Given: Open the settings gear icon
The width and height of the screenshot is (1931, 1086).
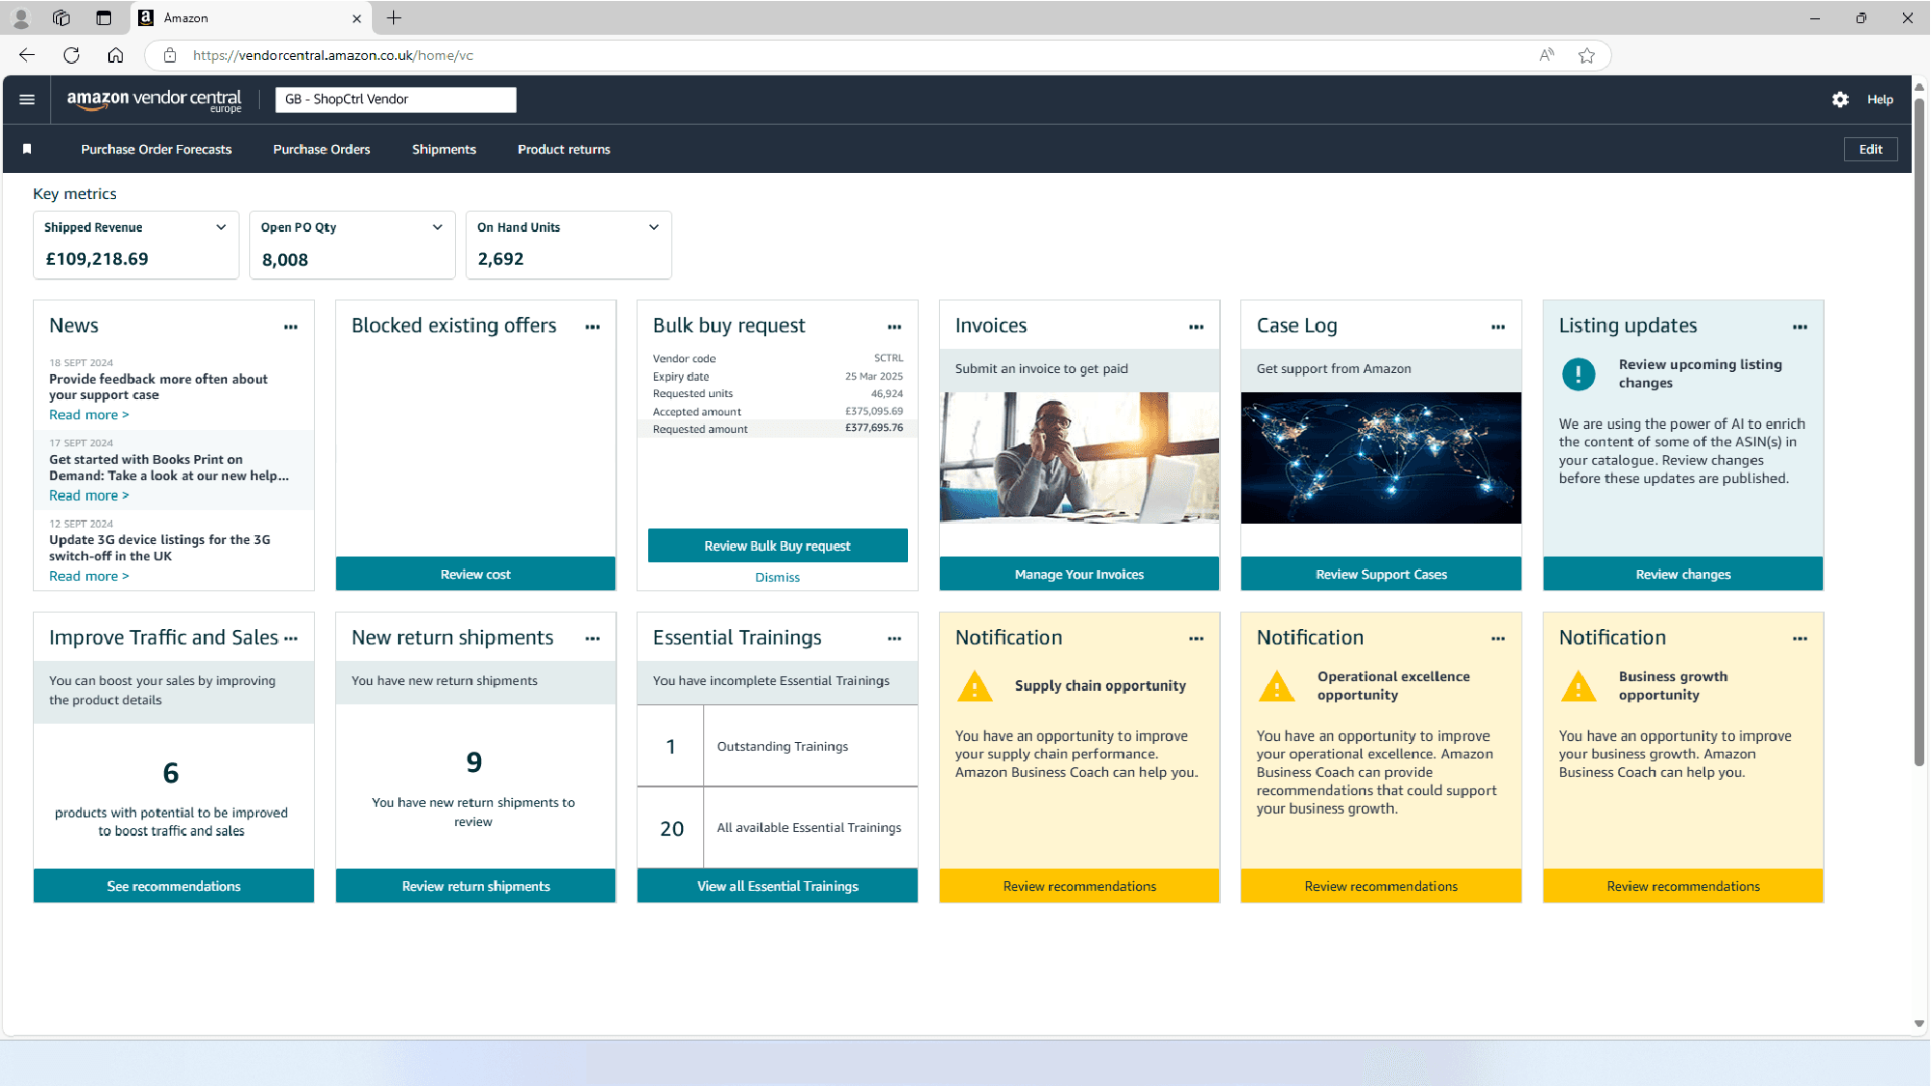Looking at the screenshot, I should click(1840, 100).
